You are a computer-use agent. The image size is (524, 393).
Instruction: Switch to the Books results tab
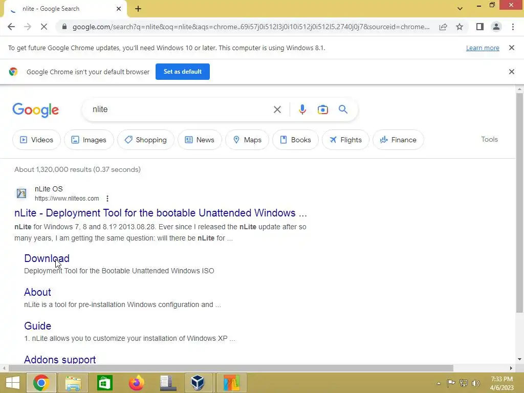click(295, 140)
